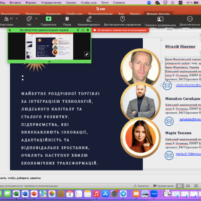Open Telegram from the Dock

pos(123,194)
